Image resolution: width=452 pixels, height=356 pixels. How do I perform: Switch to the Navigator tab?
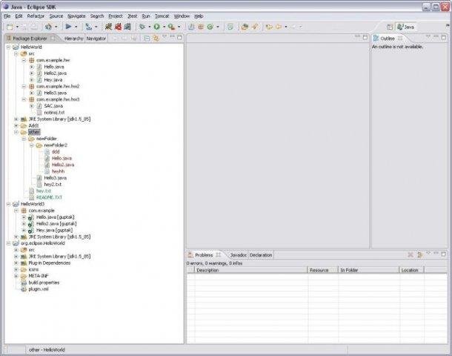coord(96,39)
